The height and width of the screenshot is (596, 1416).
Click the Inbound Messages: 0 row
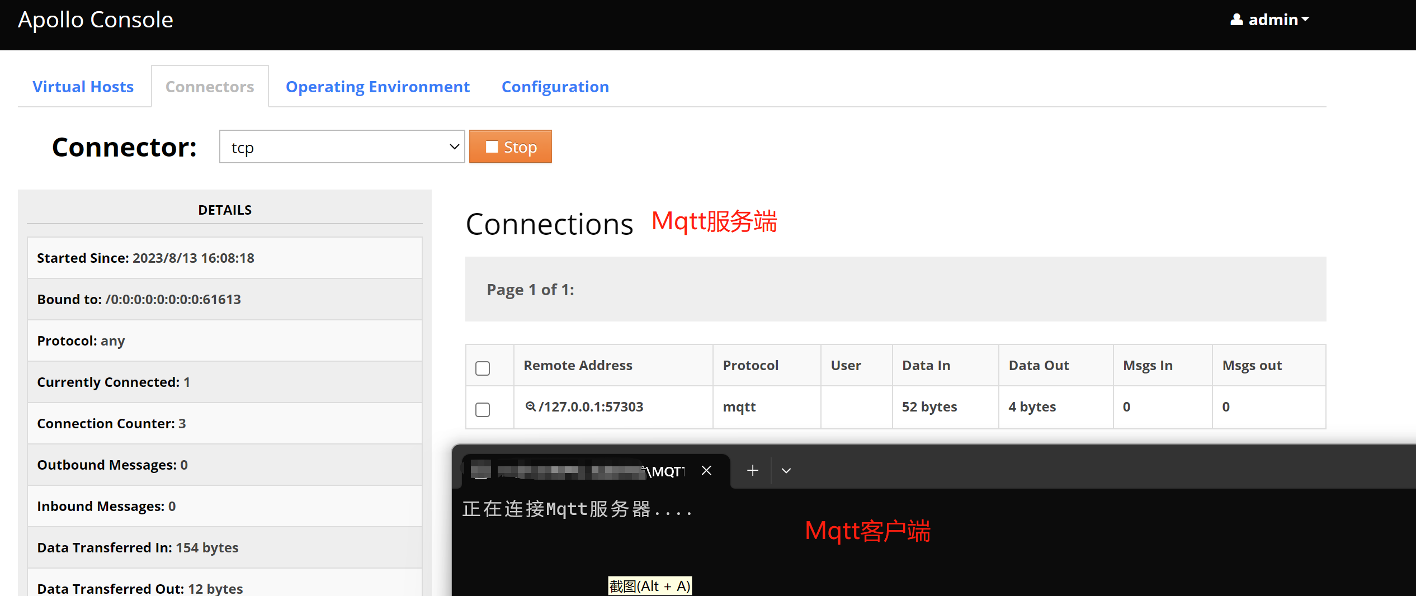225,506
